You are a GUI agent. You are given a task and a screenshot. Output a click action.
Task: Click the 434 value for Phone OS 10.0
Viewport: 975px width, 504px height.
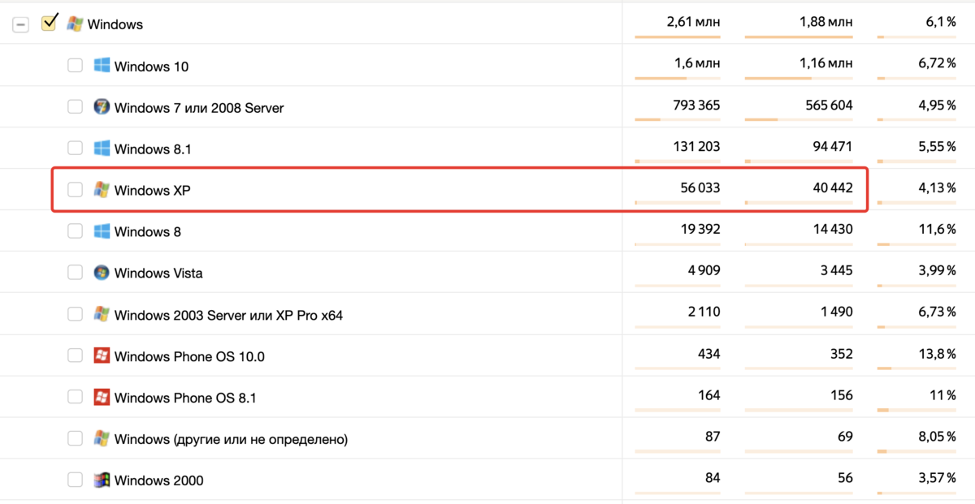tap(708, 353)
